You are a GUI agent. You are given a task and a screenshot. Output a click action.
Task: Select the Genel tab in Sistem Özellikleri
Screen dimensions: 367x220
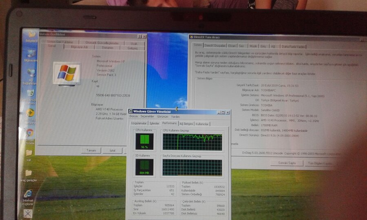(52, 46)
